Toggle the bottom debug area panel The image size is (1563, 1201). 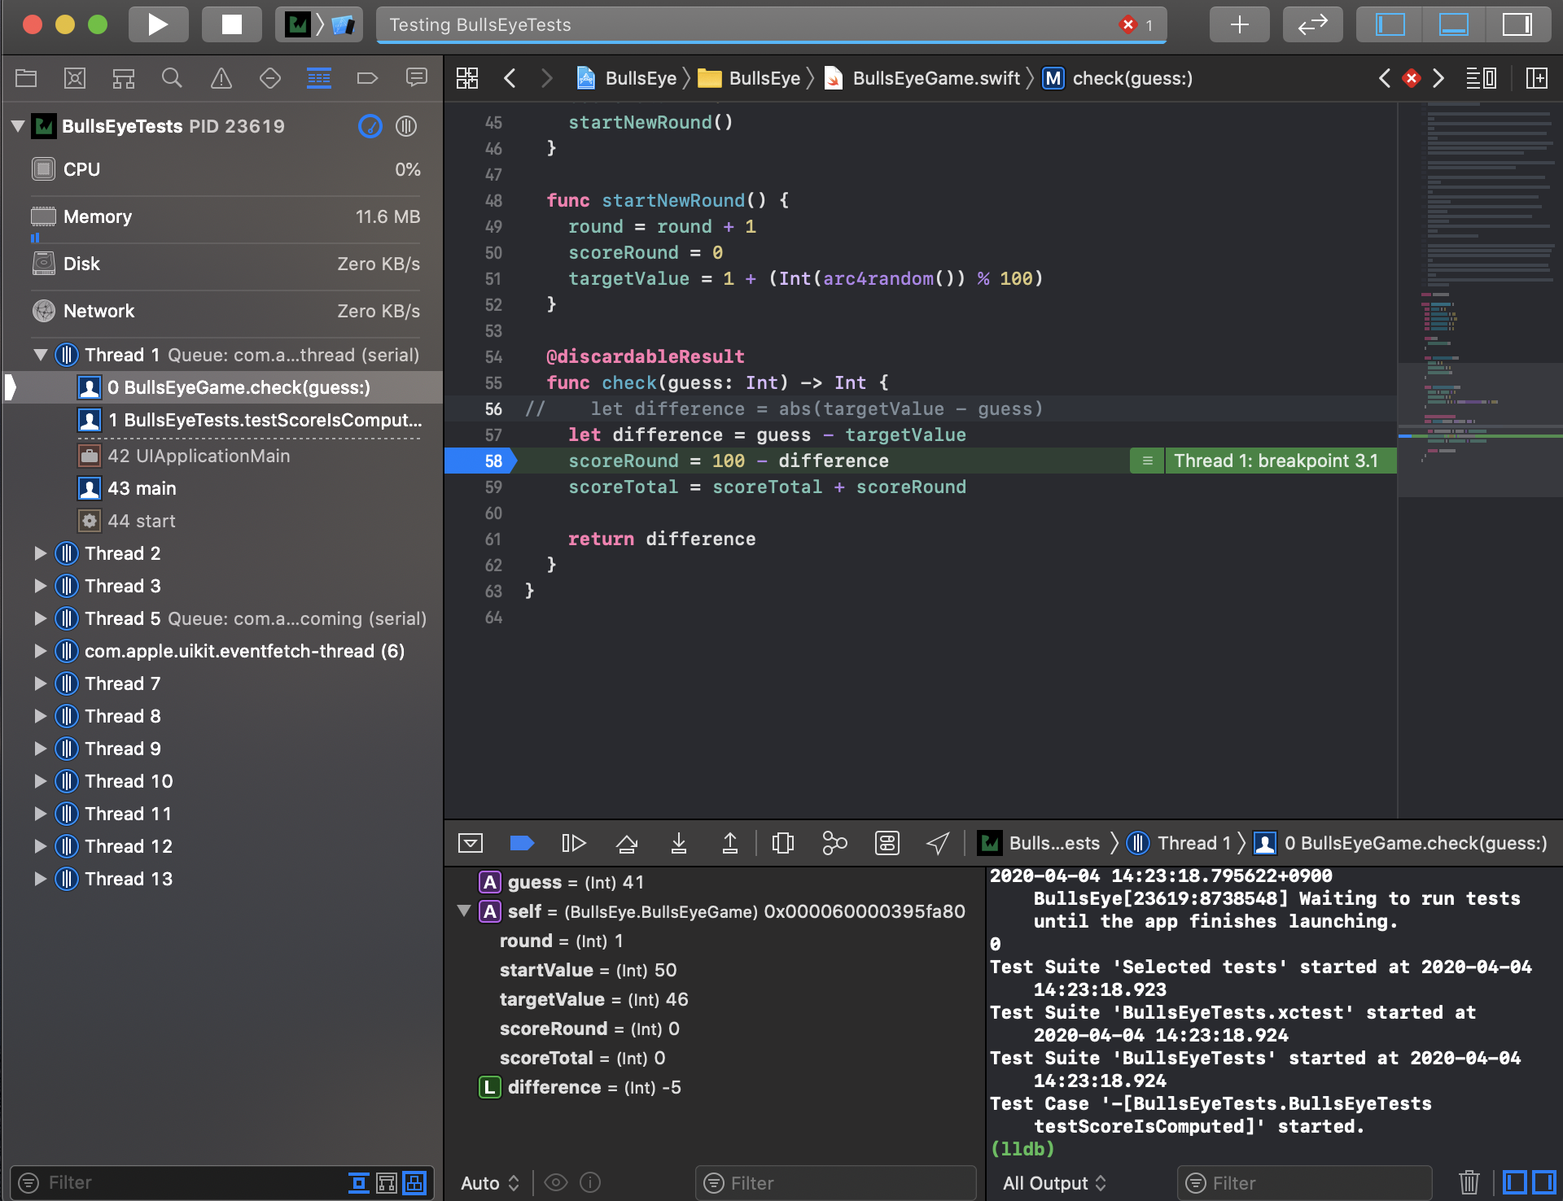point(1453,24)
